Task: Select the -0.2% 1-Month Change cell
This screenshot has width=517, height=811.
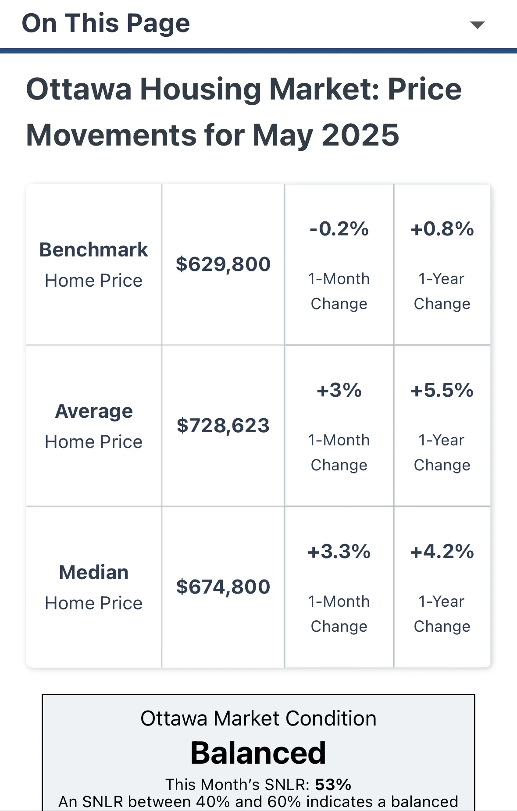Action: coord(339,264)
